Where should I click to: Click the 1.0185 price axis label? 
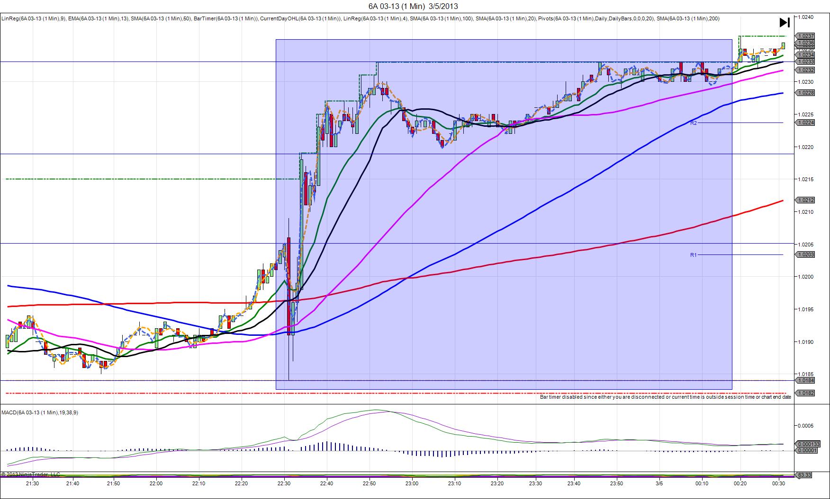pyautogui.click(x=806, y=374)
